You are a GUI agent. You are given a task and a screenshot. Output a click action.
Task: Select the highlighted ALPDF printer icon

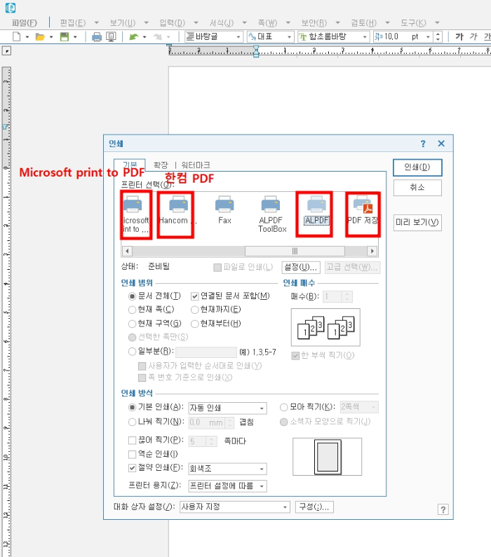click(x=316, y=210)
